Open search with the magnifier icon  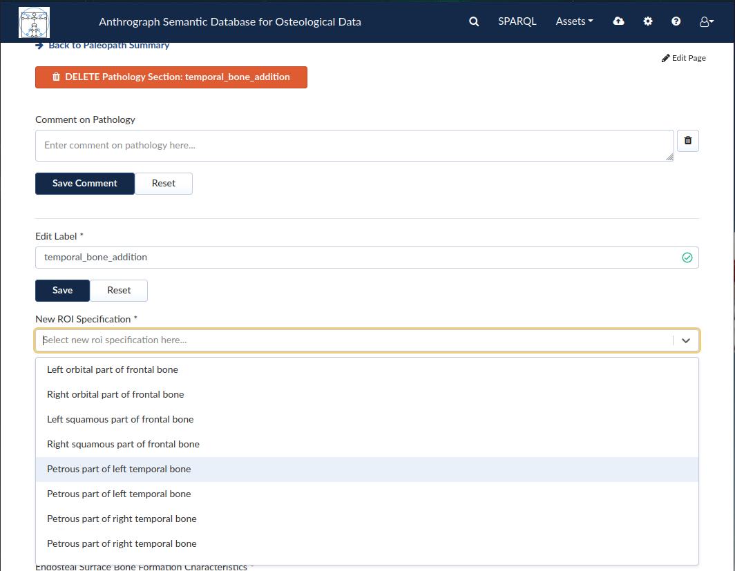[x=474, y=21]
